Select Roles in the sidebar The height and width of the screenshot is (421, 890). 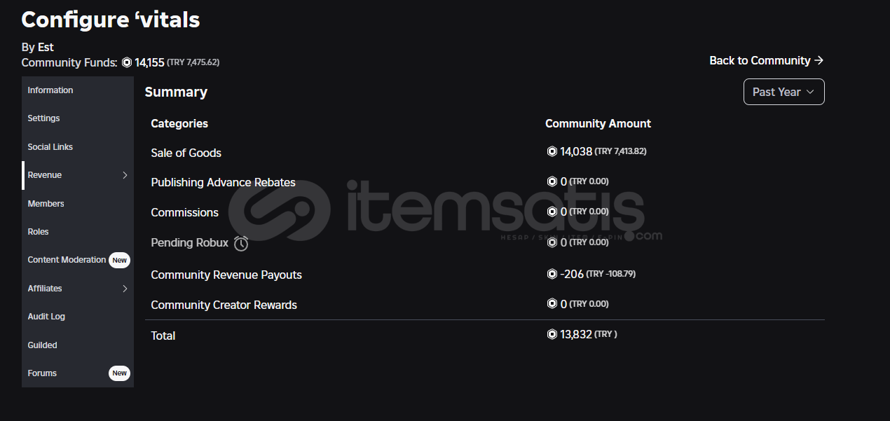[39, 232]
